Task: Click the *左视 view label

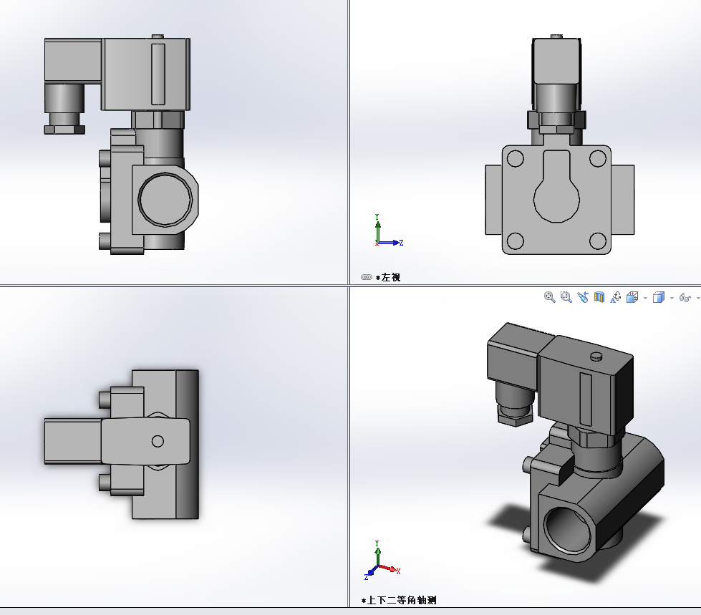Action: coord(388,278)
